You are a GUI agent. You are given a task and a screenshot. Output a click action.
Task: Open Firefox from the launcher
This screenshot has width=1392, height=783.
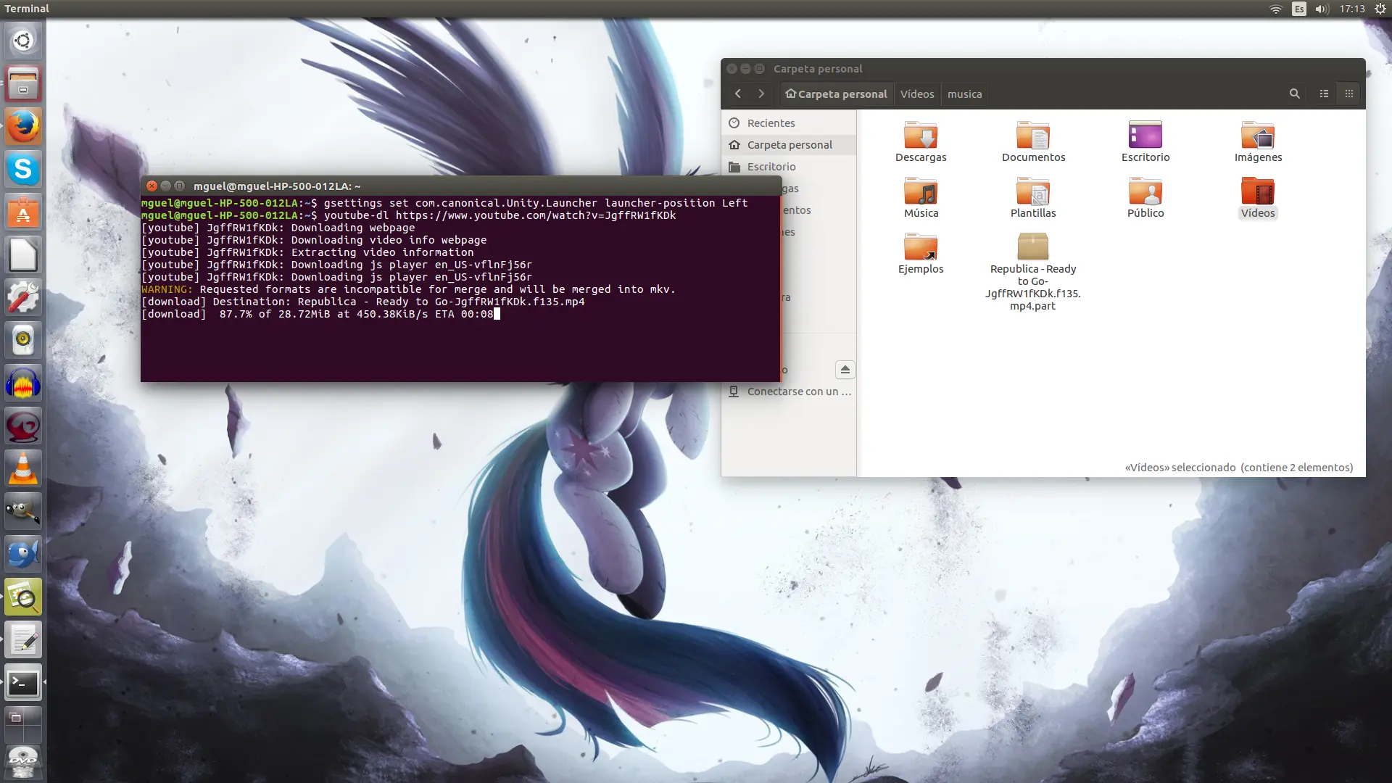23,126
